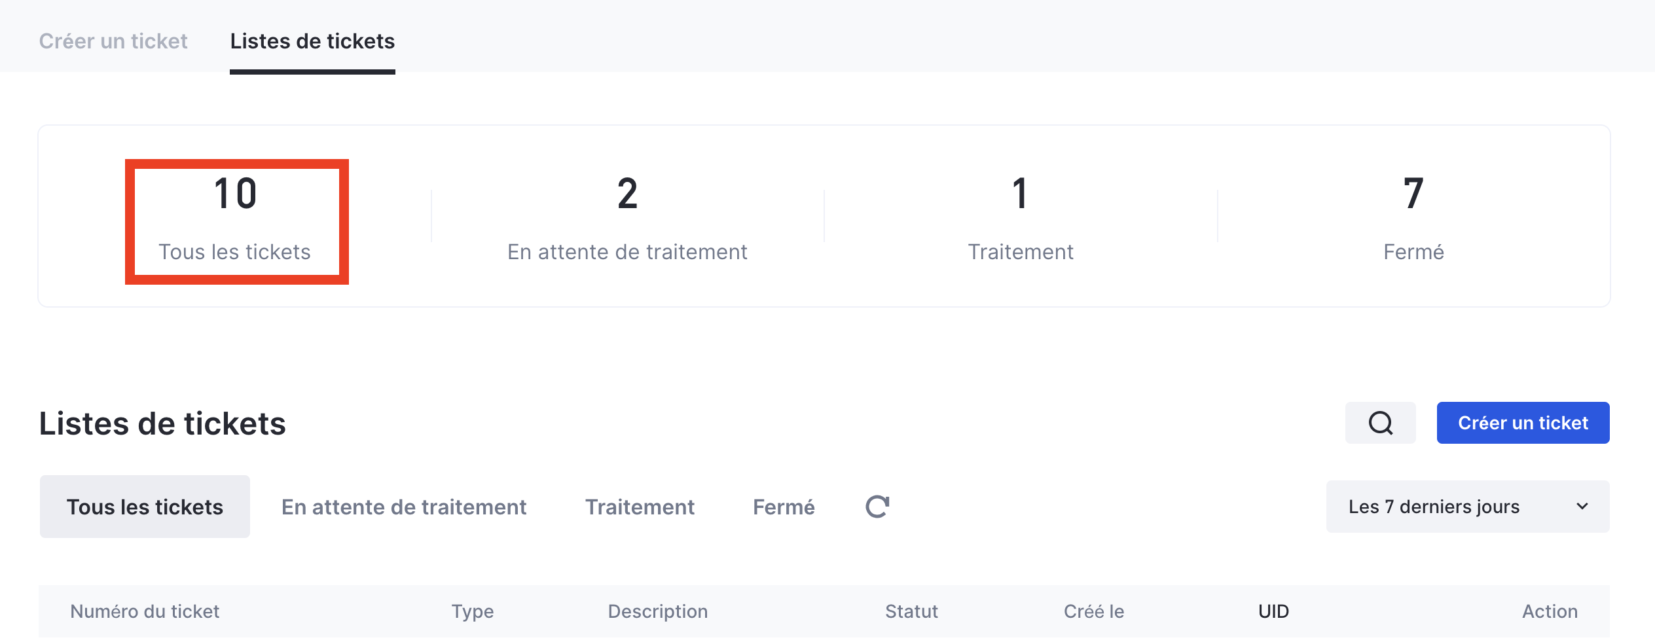This screenshot has width=1655, height=644.
Task: Open the search magnifier icon
Action: click(x=1380, y=423)
